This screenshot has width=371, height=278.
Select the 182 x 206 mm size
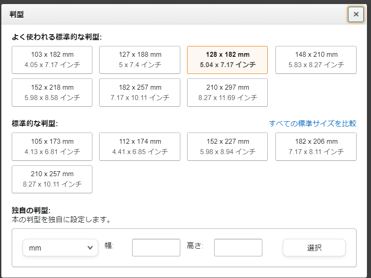pos(316,146)
